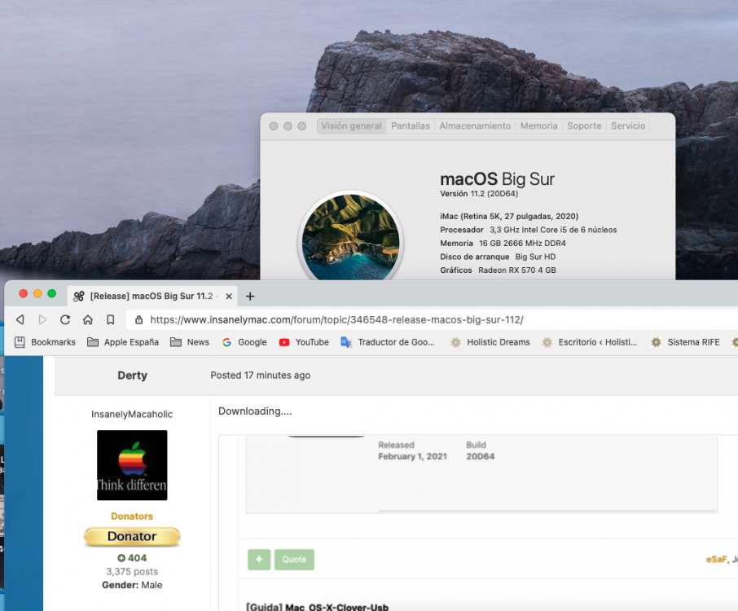The height and width of the screenshot is (611, 738).
Task: Click the Posted 17 minutes ago timestamp
Action: click(x=261, y=376)
